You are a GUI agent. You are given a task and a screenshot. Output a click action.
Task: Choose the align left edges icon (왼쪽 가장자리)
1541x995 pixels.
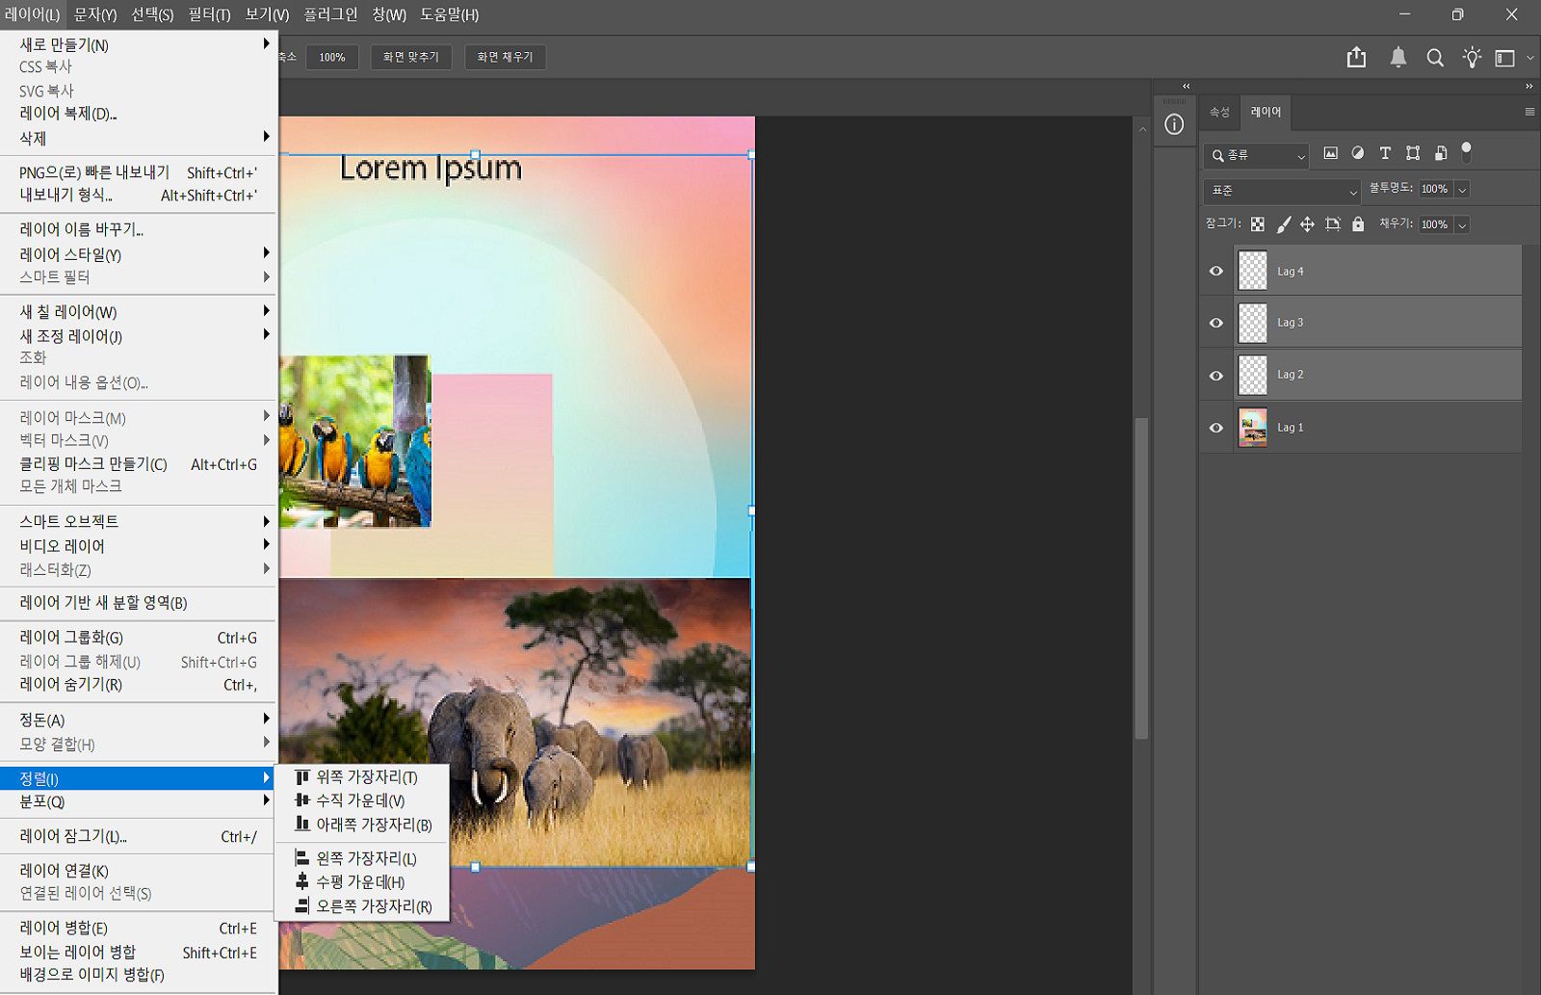point(302,858)
